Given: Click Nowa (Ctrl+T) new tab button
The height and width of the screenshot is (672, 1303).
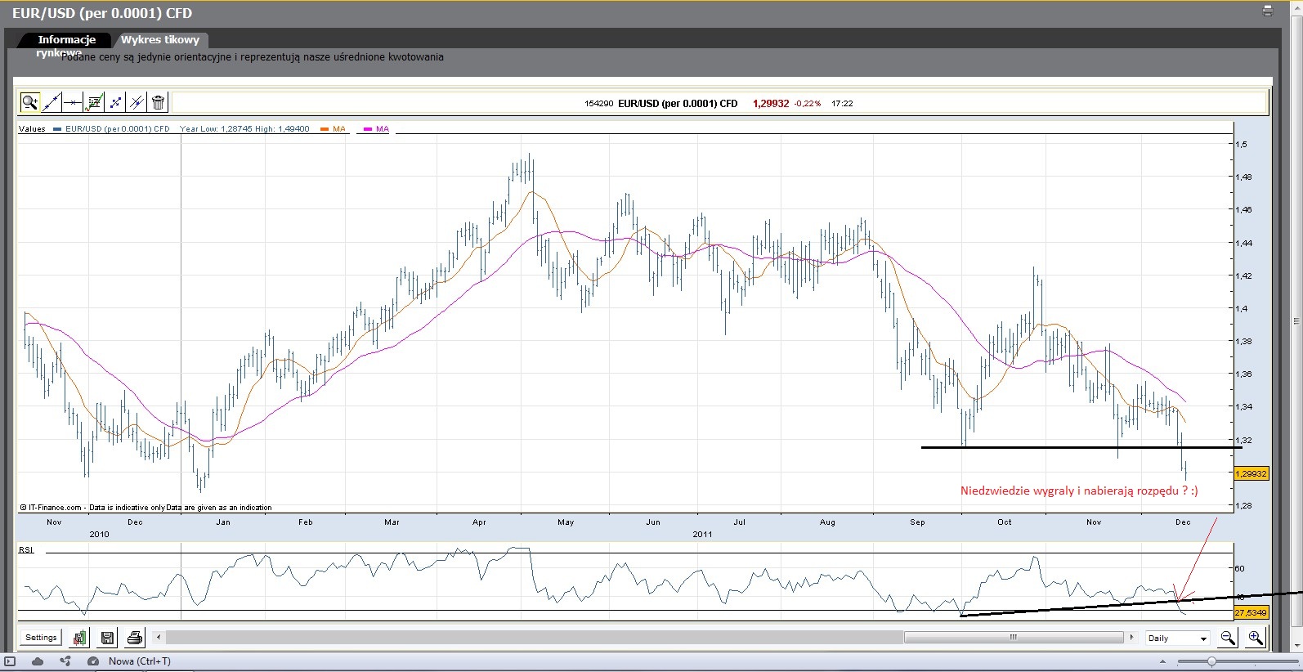Looking at the screenshot, I should point(139,661).
